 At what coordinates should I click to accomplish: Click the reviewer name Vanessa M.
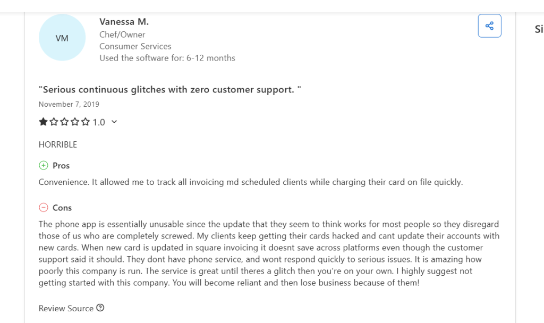point(124,22)
